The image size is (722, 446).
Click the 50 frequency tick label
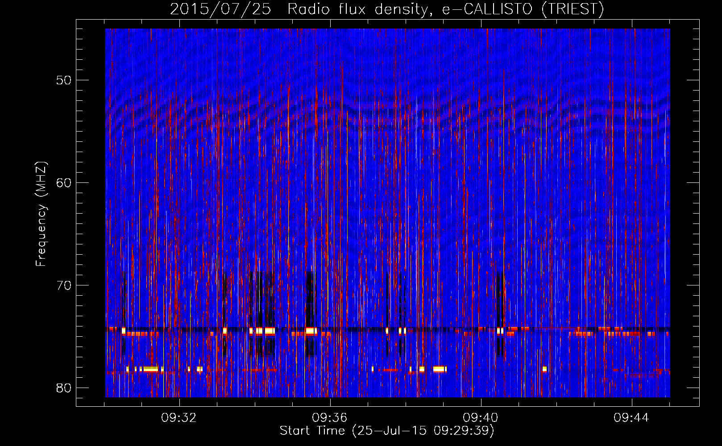point(64,80)
